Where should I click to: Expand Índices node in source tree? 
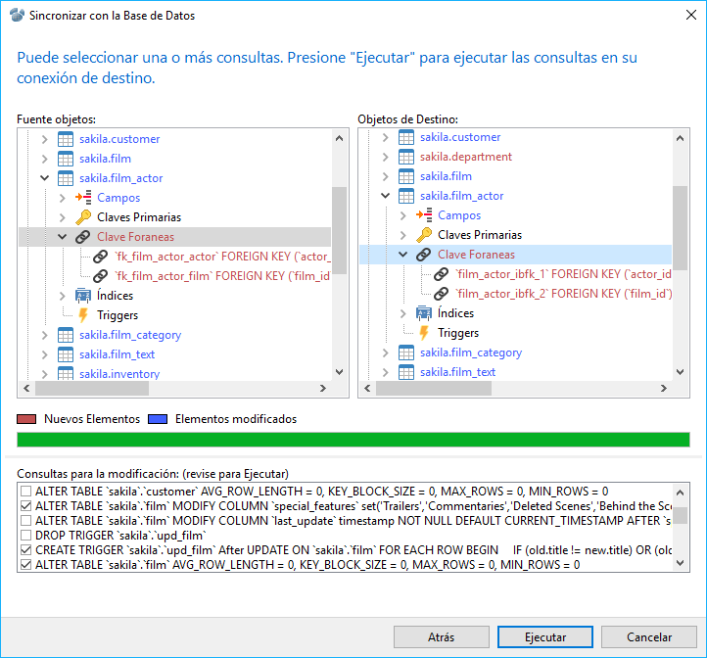(63, 296)
